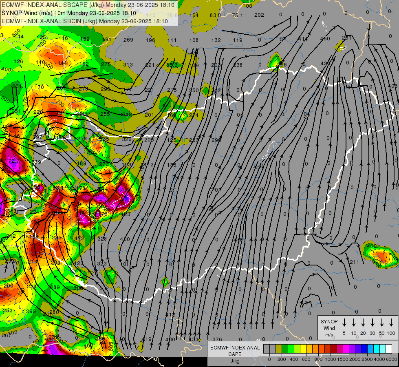The width and height of the screenshot is (399, 367).
Task: Click the map value 211
Action: [x=354, y=262]
